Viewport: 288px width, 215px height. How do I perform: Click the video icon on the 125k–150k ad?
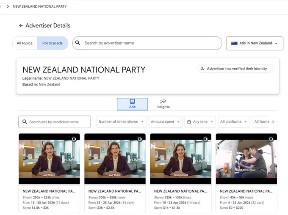(x=205, y=139)
